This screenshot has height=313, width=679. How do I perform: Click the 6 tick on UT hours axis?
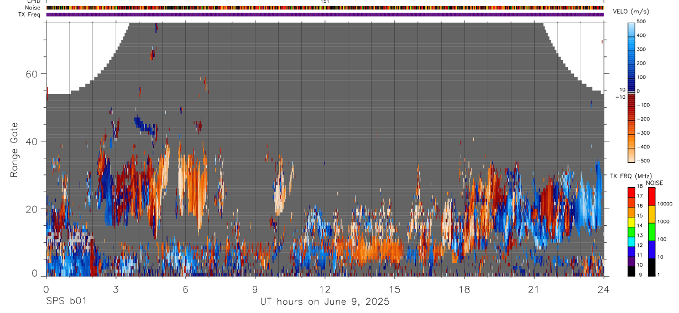pyautogui.click(x=185, y=289)
